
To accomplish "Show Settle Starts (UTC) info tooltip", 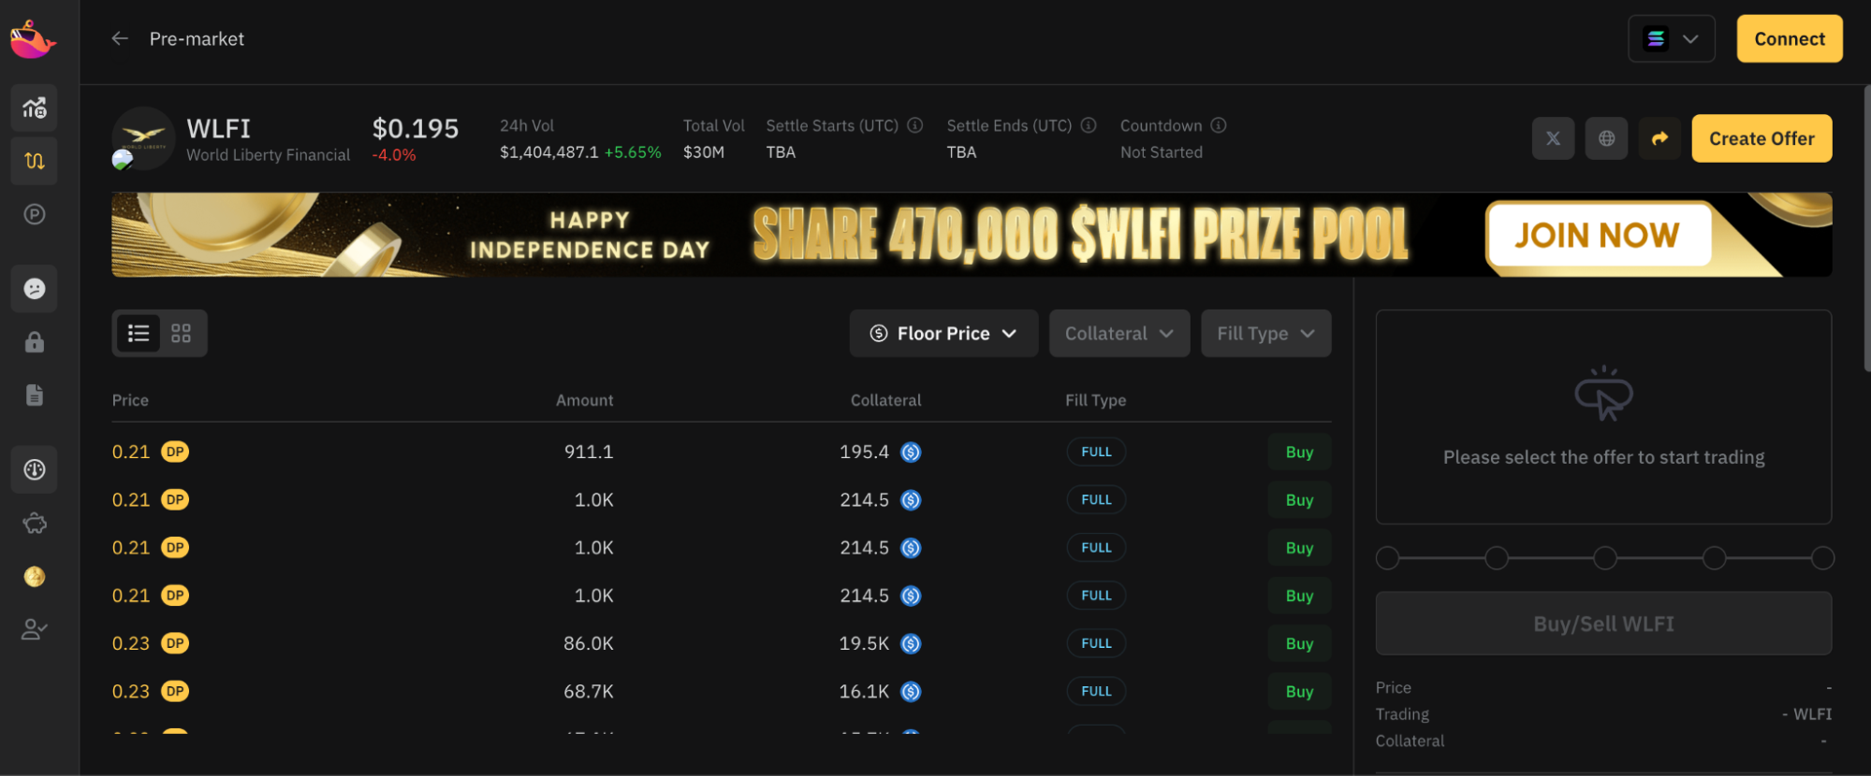I will [x=915, y=125].
